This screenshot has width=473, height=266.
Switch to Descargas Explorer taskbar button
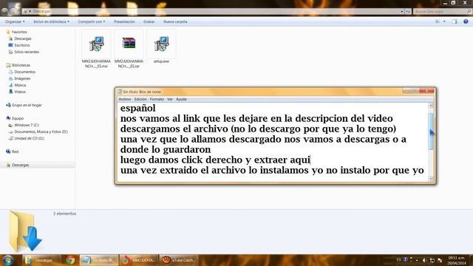[41, 260]
